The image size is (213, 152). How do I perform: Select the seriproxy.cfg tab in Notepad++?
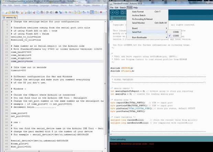click(10, 17)
